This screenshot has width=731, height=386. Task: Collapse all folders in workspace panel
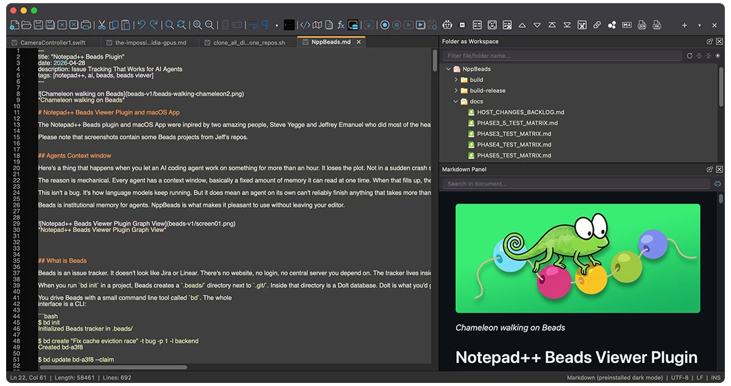708,55
